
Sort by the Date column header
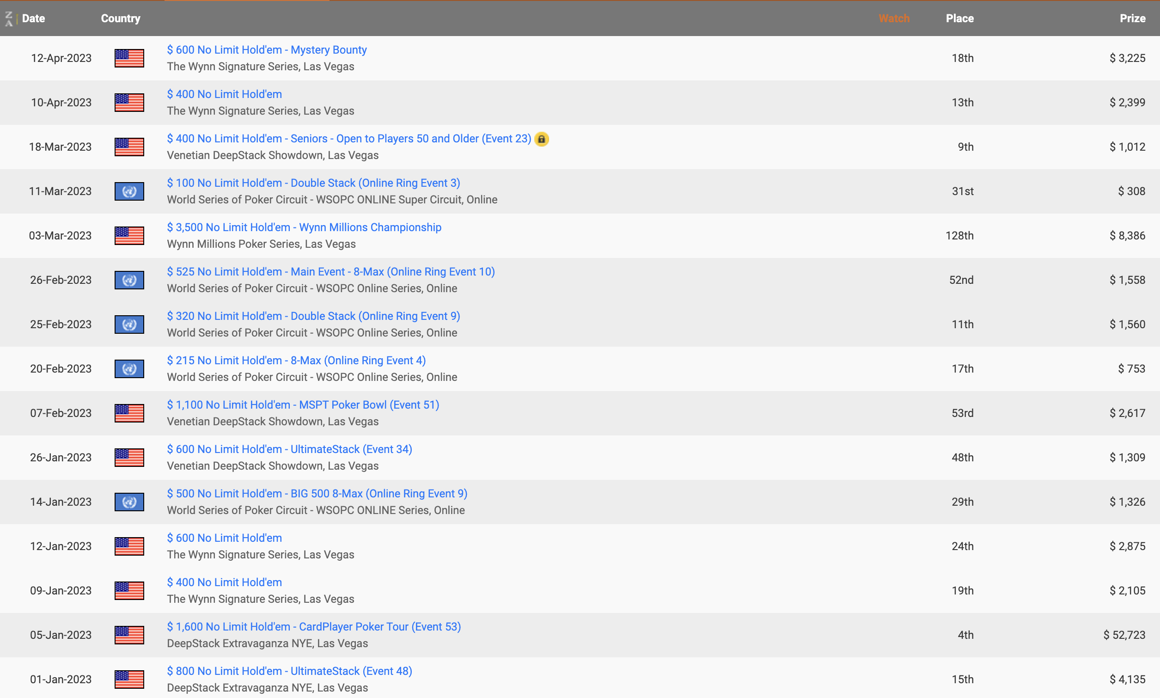tap(33, 18)
